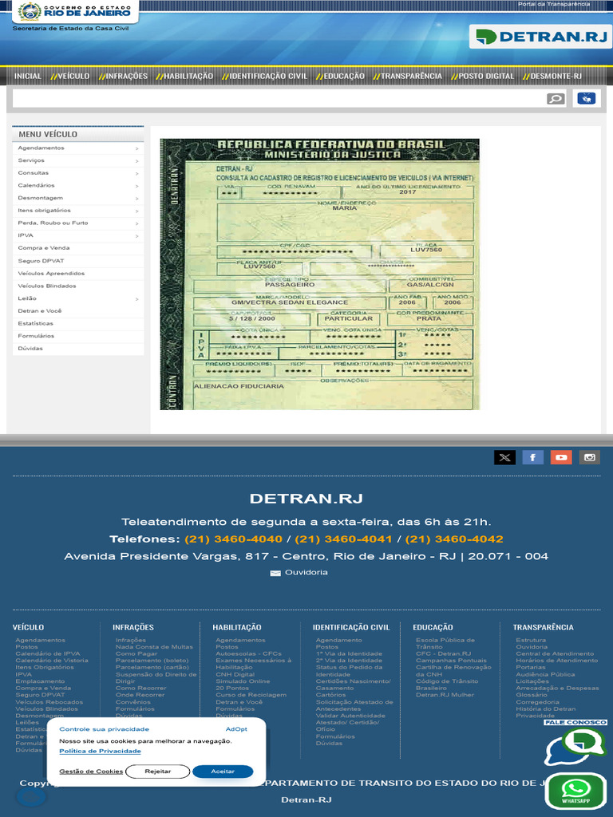Click the DETRAN.RJ logo
The height and width of the screenshot is (817, 613).
pyautogui.click(x=540, y=37)
